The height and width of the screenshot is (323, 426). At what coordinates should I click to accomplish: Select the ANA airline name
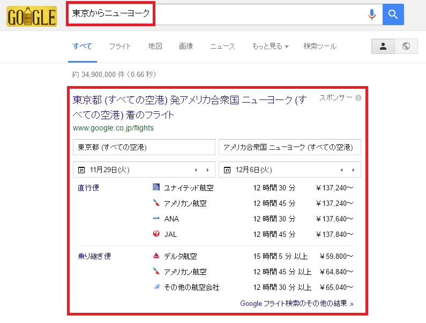point(171,219)
